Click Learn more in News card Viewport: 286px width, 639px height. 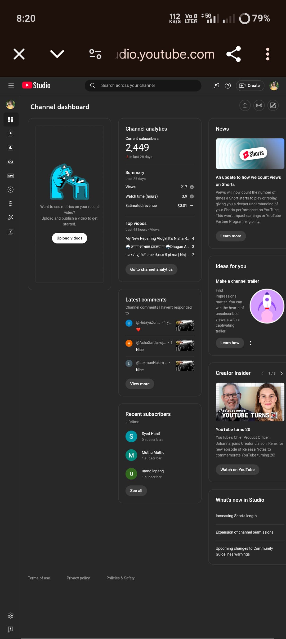click(231, 236)
